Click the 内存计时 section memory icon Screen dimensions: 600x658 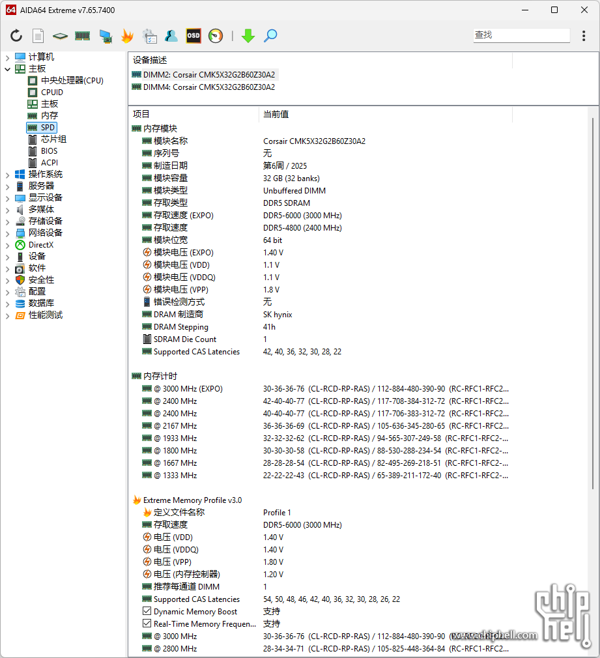(x=136, y=376)
